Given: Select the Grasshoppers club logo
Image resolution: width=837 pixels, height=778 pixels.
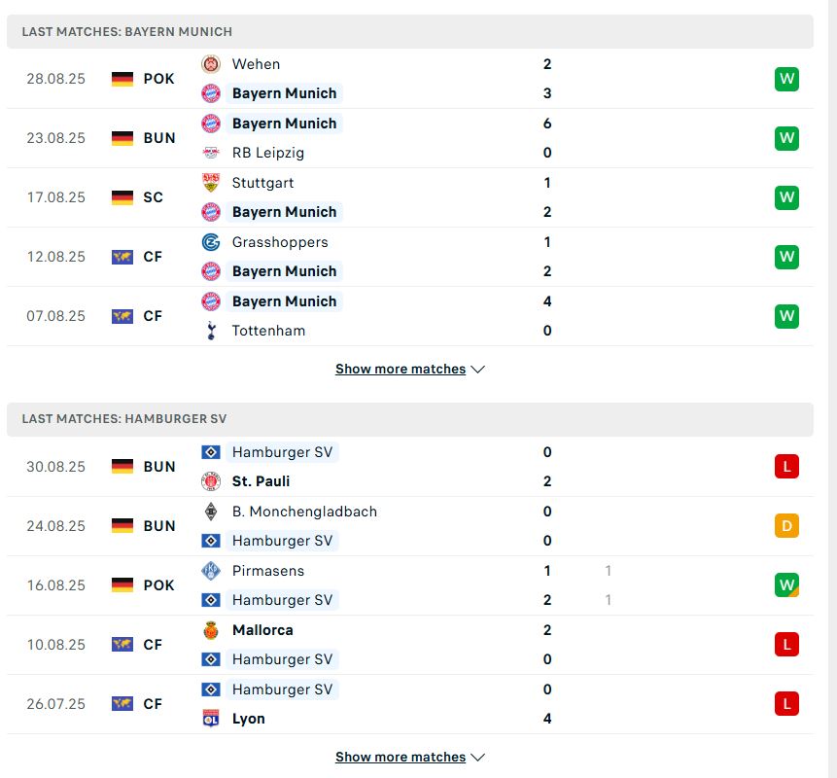Looking at the screenshot, I should pos(214,242).
